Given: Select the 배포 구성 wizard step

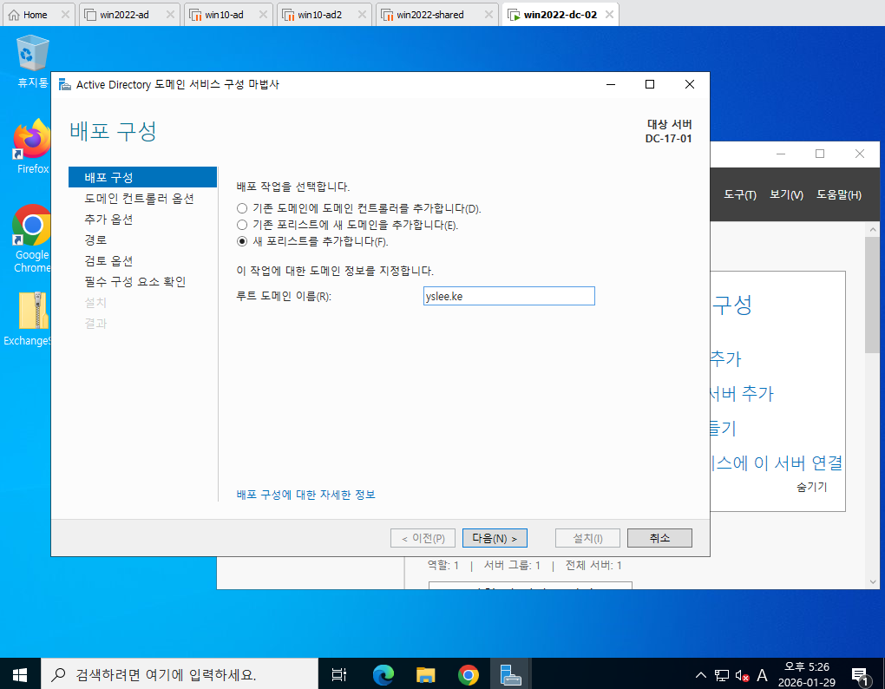Looking at the screenshot, I should tap(142, 177).
